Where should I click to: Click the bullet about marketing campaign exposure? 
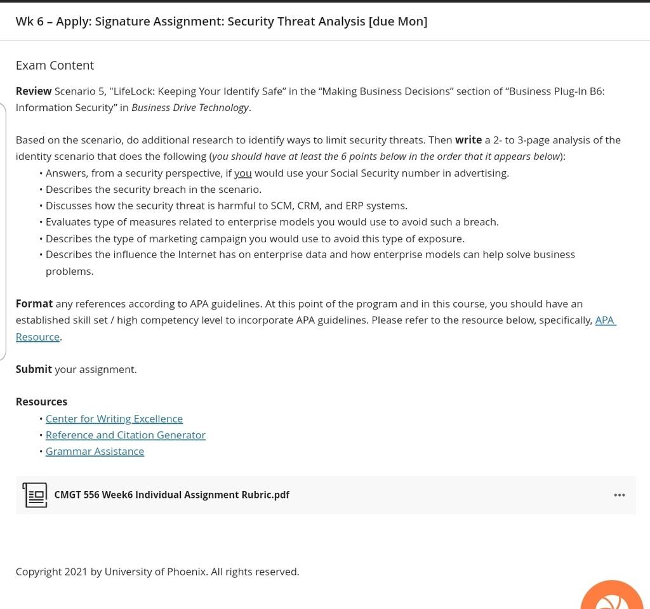pos(255,239)
